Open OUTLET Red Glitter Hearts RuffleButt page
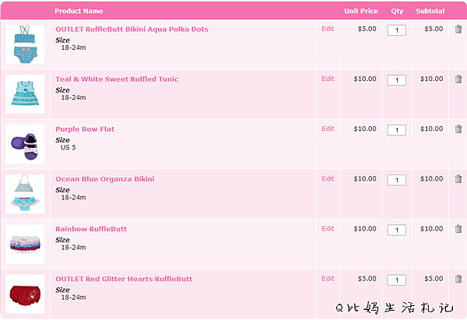This screenshot has height=320, width=467. click(124, 279)
